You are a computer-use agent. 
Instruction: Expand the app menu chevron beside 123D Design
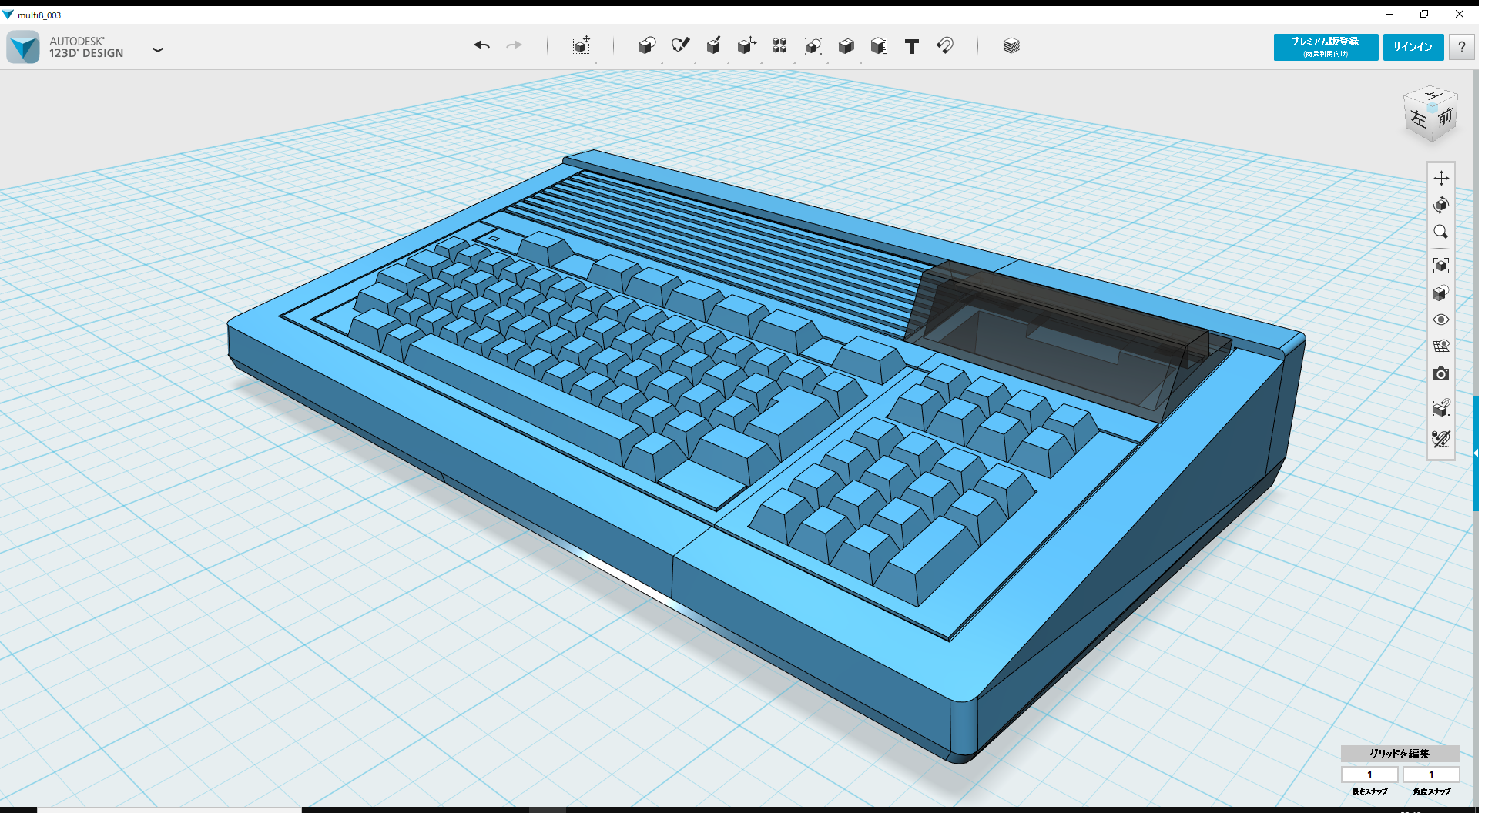point(158,49)
